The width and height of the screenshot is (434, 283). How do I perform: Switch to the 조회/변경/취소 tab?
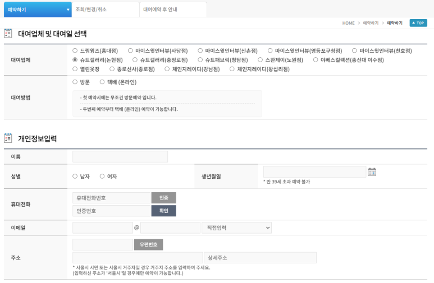tap(106, 10)
